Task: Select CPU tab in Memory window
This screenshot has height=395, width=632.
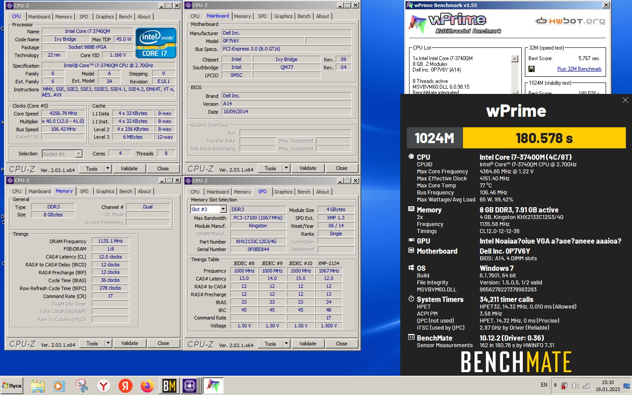Action: [x=17, y=191]
